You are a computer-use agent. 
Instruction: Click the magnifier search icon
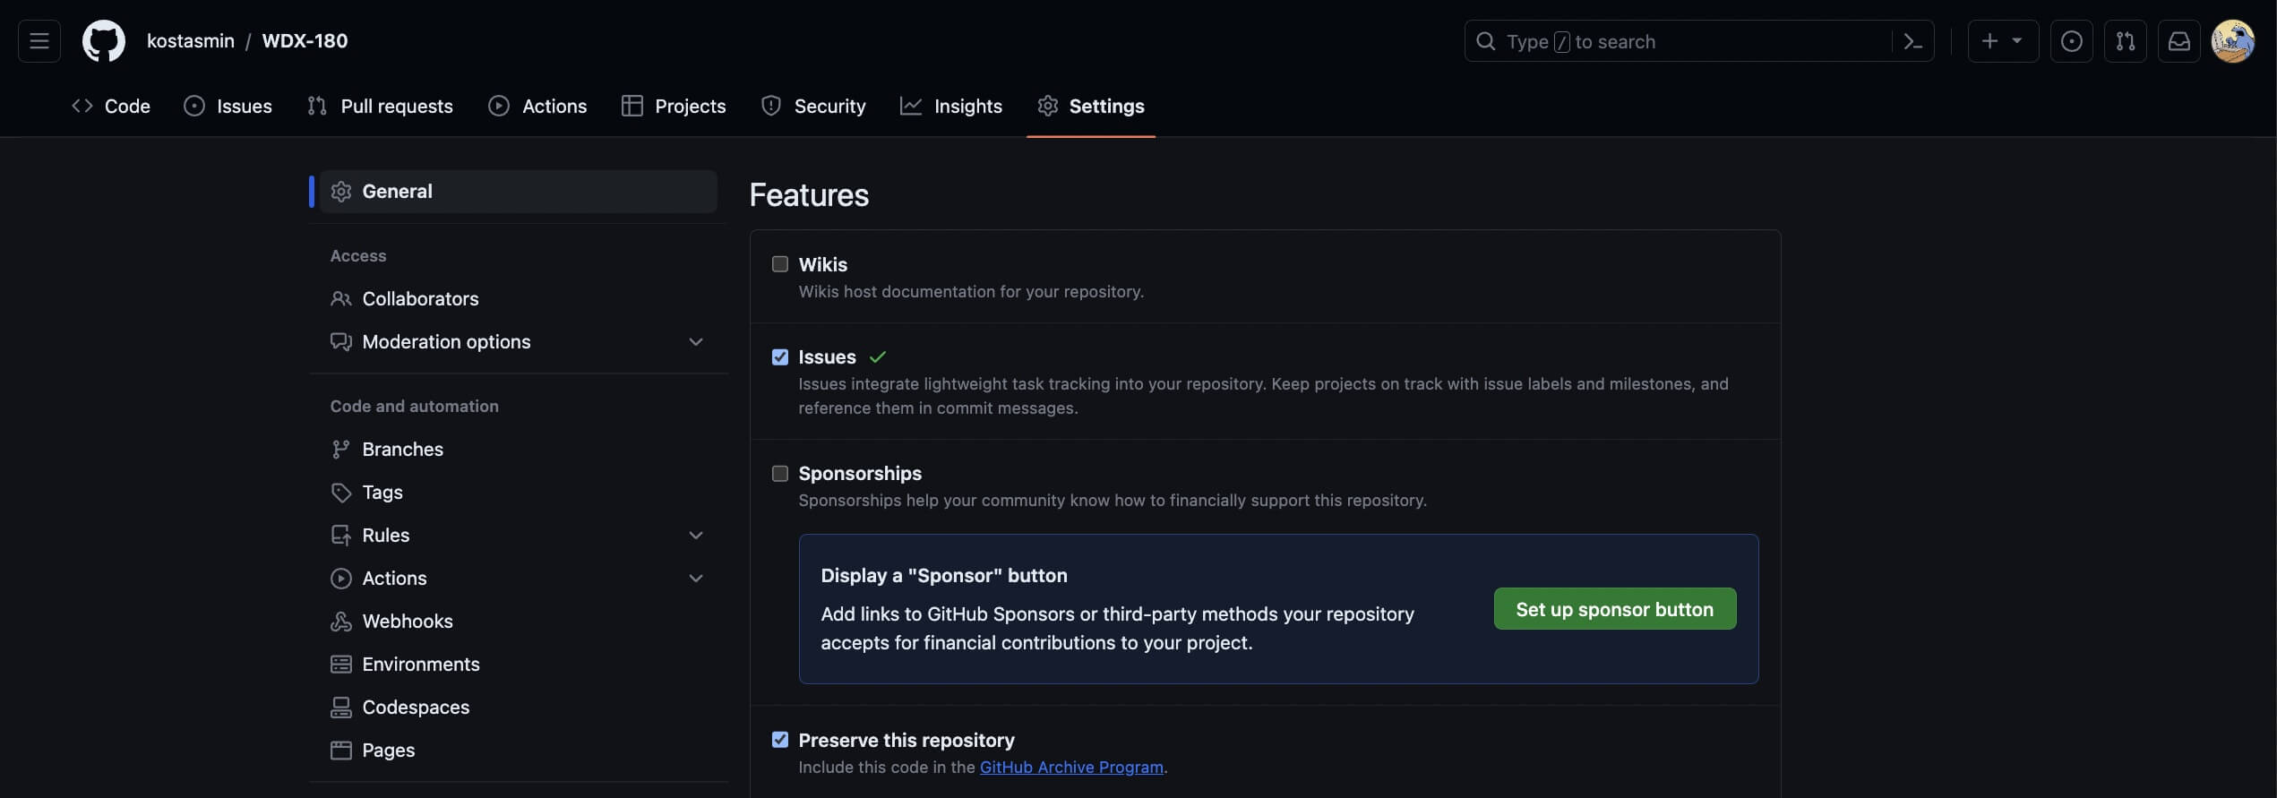1486,41
